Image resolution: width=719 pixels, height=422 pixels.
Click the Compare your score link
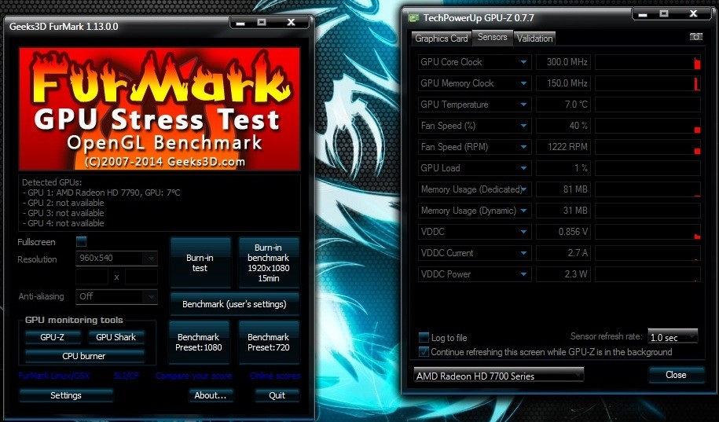point(193,376)
